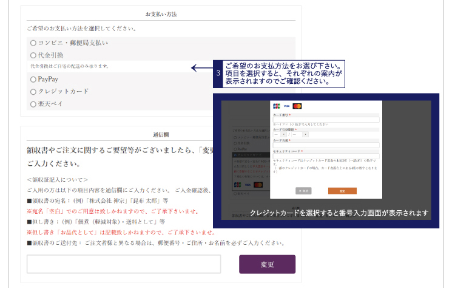Click the JCB card logo in popup
455x288 pixels.
(x=277, y=106)
